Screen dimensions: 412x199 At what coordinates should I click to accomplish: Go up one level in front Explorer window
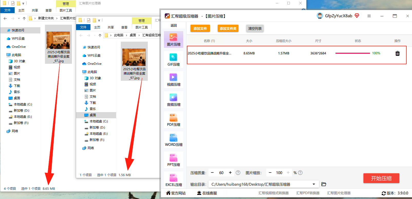100,35
